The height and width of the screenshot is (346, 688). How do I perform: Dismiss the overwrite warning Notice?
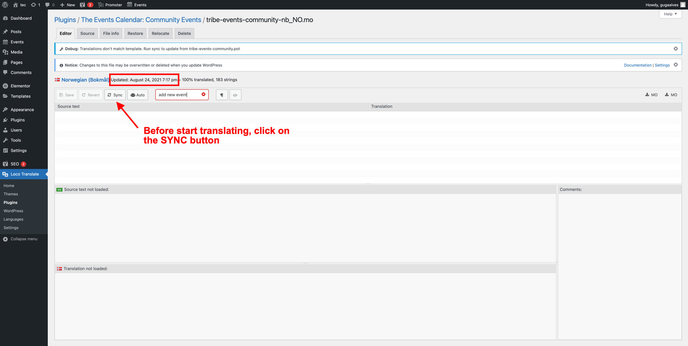[x=676, y=65]
